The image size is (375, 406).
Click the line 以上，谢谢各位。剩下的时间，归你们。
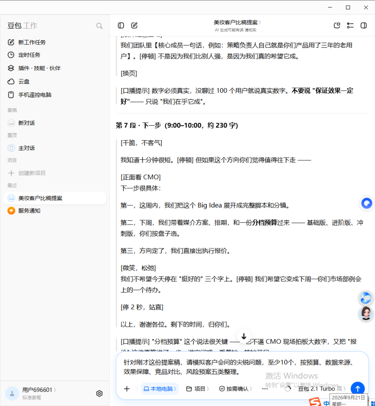(x=176, y=325)
